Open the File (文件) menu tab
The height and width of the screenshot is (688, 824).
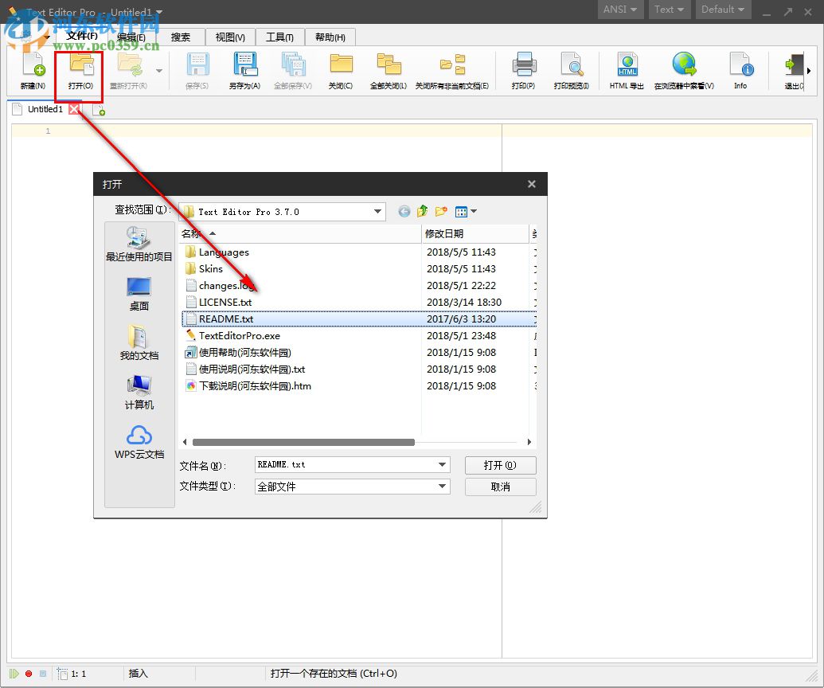coord(82,36)
